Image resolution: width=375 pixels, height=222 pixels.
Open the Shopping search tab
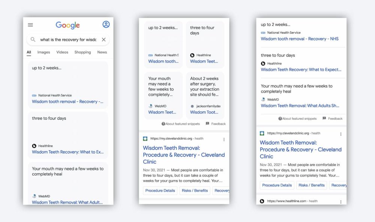[82, 52]
